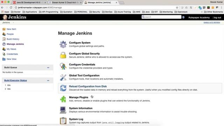Open the Monitoring bookmarks folder

point(166,12)
